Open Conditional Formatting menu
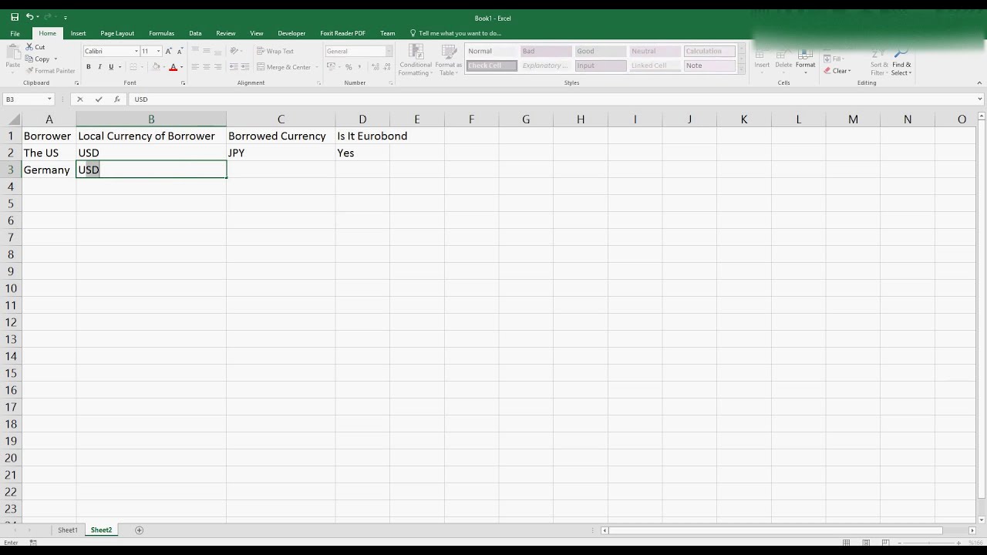The image size is (987, 555). 416,60
